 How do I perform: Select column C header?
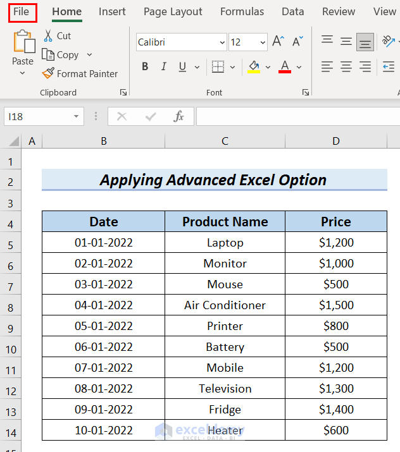click(225, 141)
